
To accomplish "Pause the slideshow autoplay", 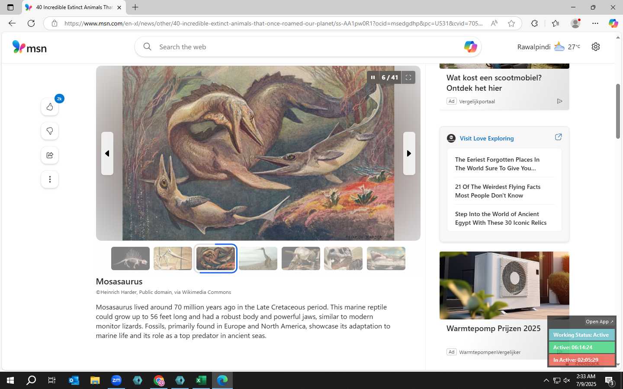I will [373, 77].
